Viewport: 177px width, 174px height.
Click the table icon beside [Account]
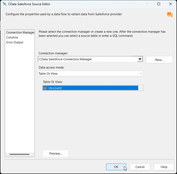45,88
